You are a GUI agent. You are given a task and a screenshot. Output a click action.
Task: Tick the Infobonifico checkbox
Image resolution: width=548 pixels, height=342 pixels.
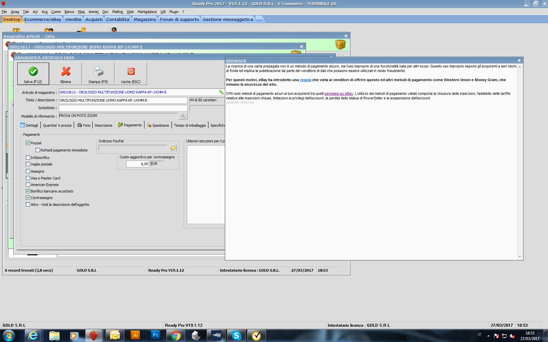coord(28,158)
